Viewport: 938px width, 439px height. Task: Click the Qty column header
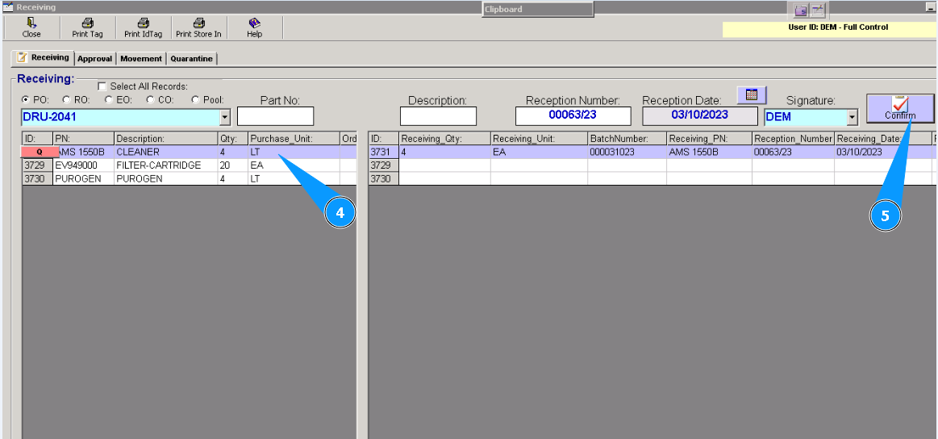[x=233, y=139]
